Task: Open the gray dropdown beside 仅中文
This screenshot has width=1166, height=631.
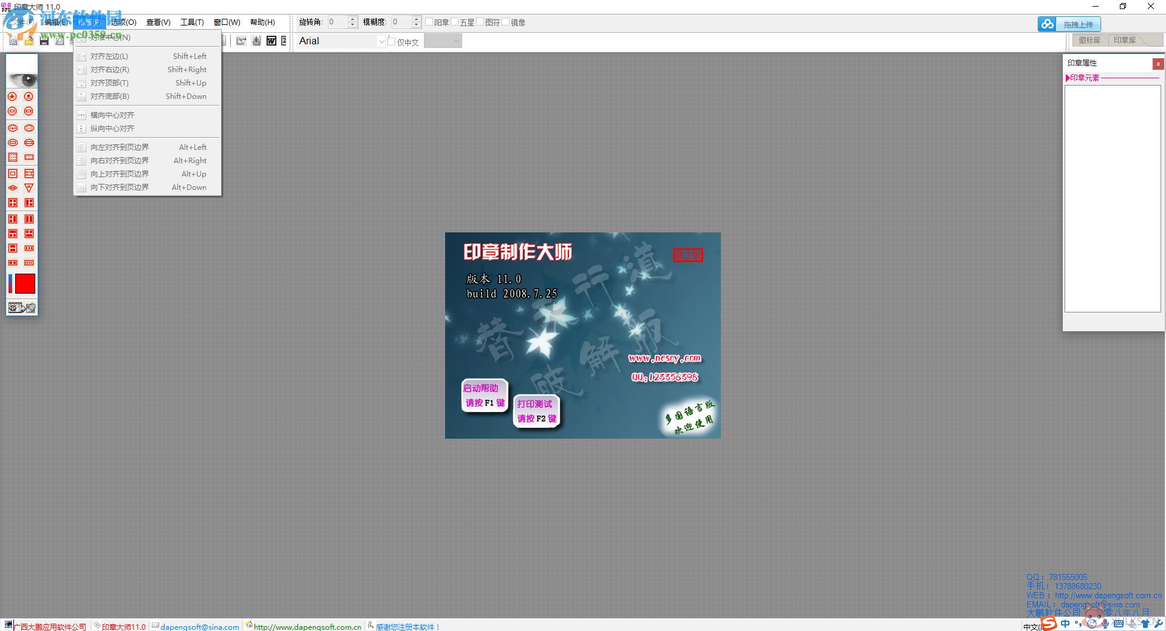Action: (x=443, y=41)
